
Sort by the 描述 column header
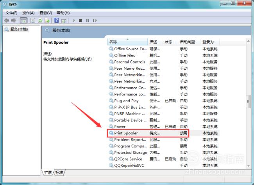155,42
